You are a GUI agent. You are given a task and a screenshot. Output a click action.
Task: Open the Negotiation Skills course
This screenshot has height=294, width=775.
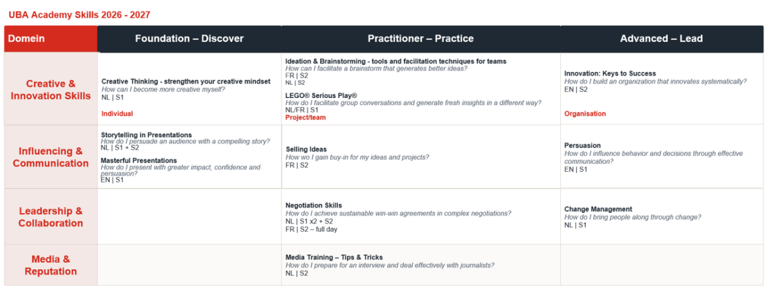pyautogui.click(x=314, y=205)
